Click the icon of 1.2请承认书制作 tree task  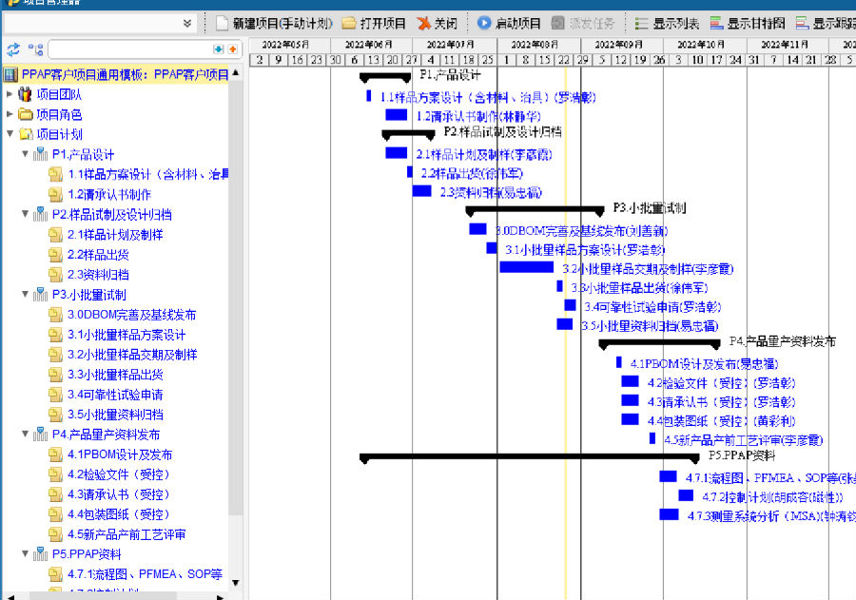tap(56, 194)
